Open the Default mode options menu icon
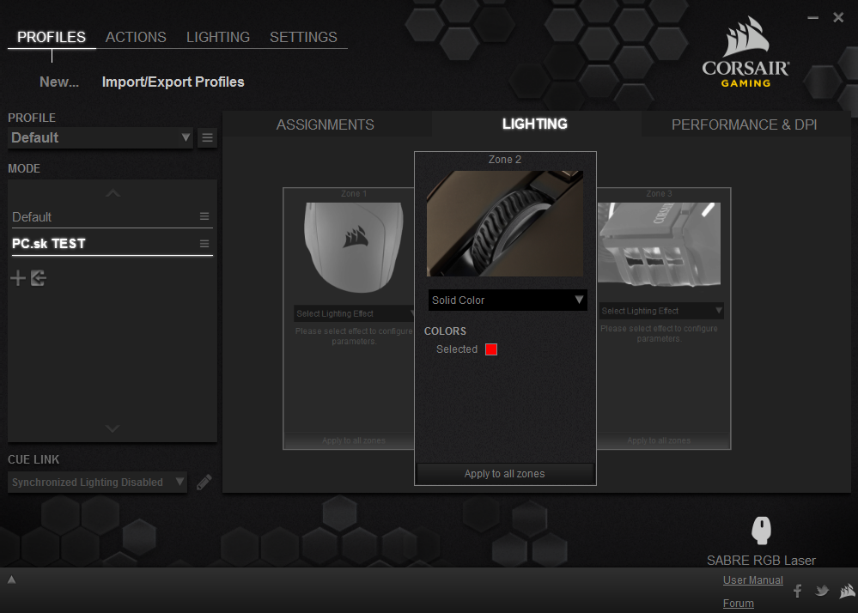Screen dimensions: 858x613 (204, 216)
